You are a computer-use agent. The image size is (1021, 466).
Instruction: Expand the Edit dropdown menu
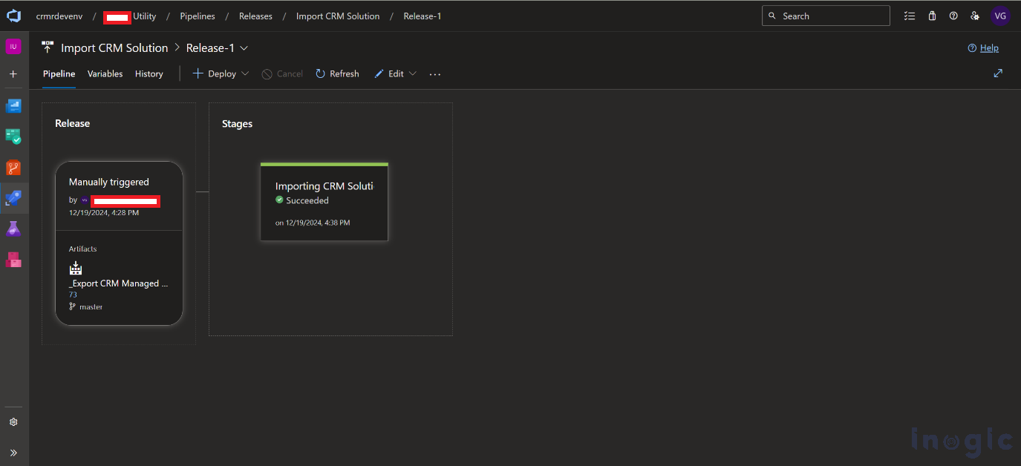point(413,74)
